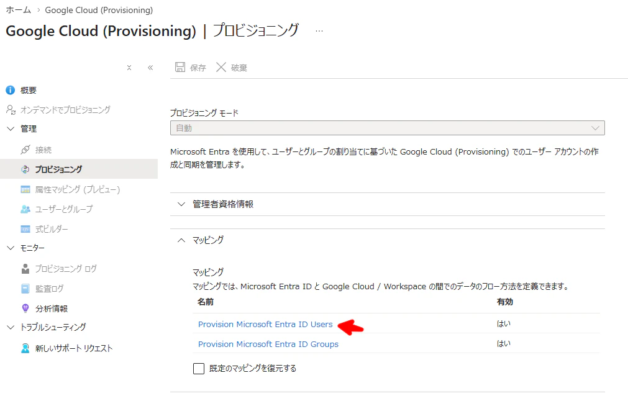Collapse the マッピング section
Screen dimensions: 628x396
(387, 240)
